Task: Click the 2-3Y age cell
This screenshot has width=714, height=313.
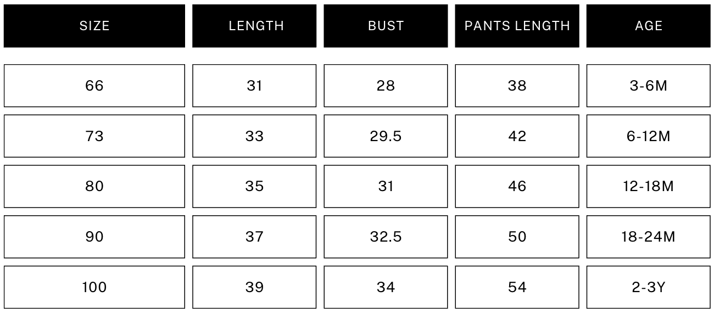Action: point(648,287)
